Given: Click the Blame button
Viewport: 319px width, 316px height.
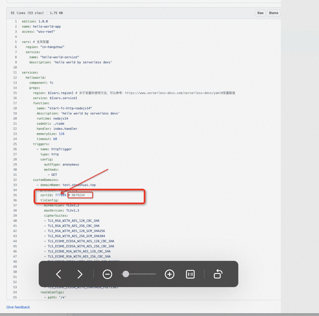Looking at the screenshot, I should coord(273,13).
